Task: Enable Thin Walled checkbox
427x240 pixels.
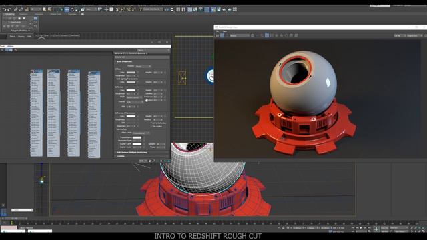Action: (x=151, y=126)
